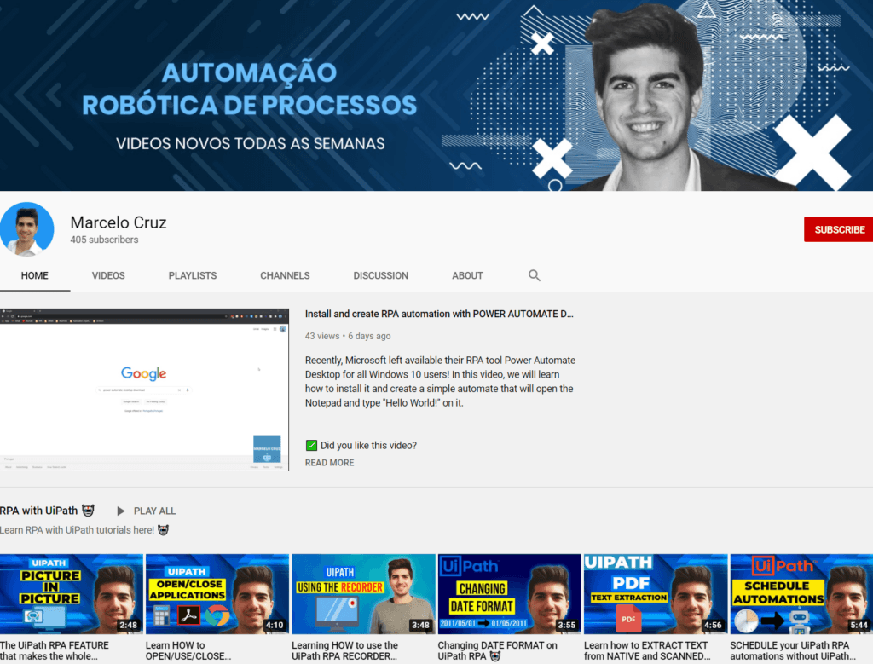
Task: Open title SCHEDULE your UiPath RPA automations
Action: pyautogui.click(x=793, y=650)
